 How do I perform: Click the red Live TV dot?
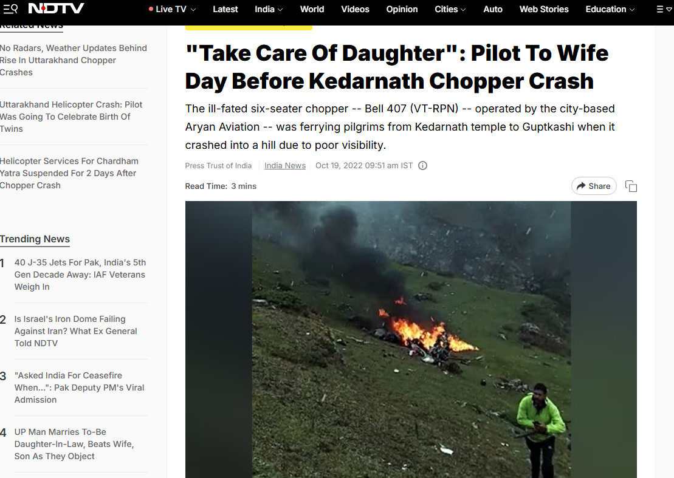click(x=151, y=9)
